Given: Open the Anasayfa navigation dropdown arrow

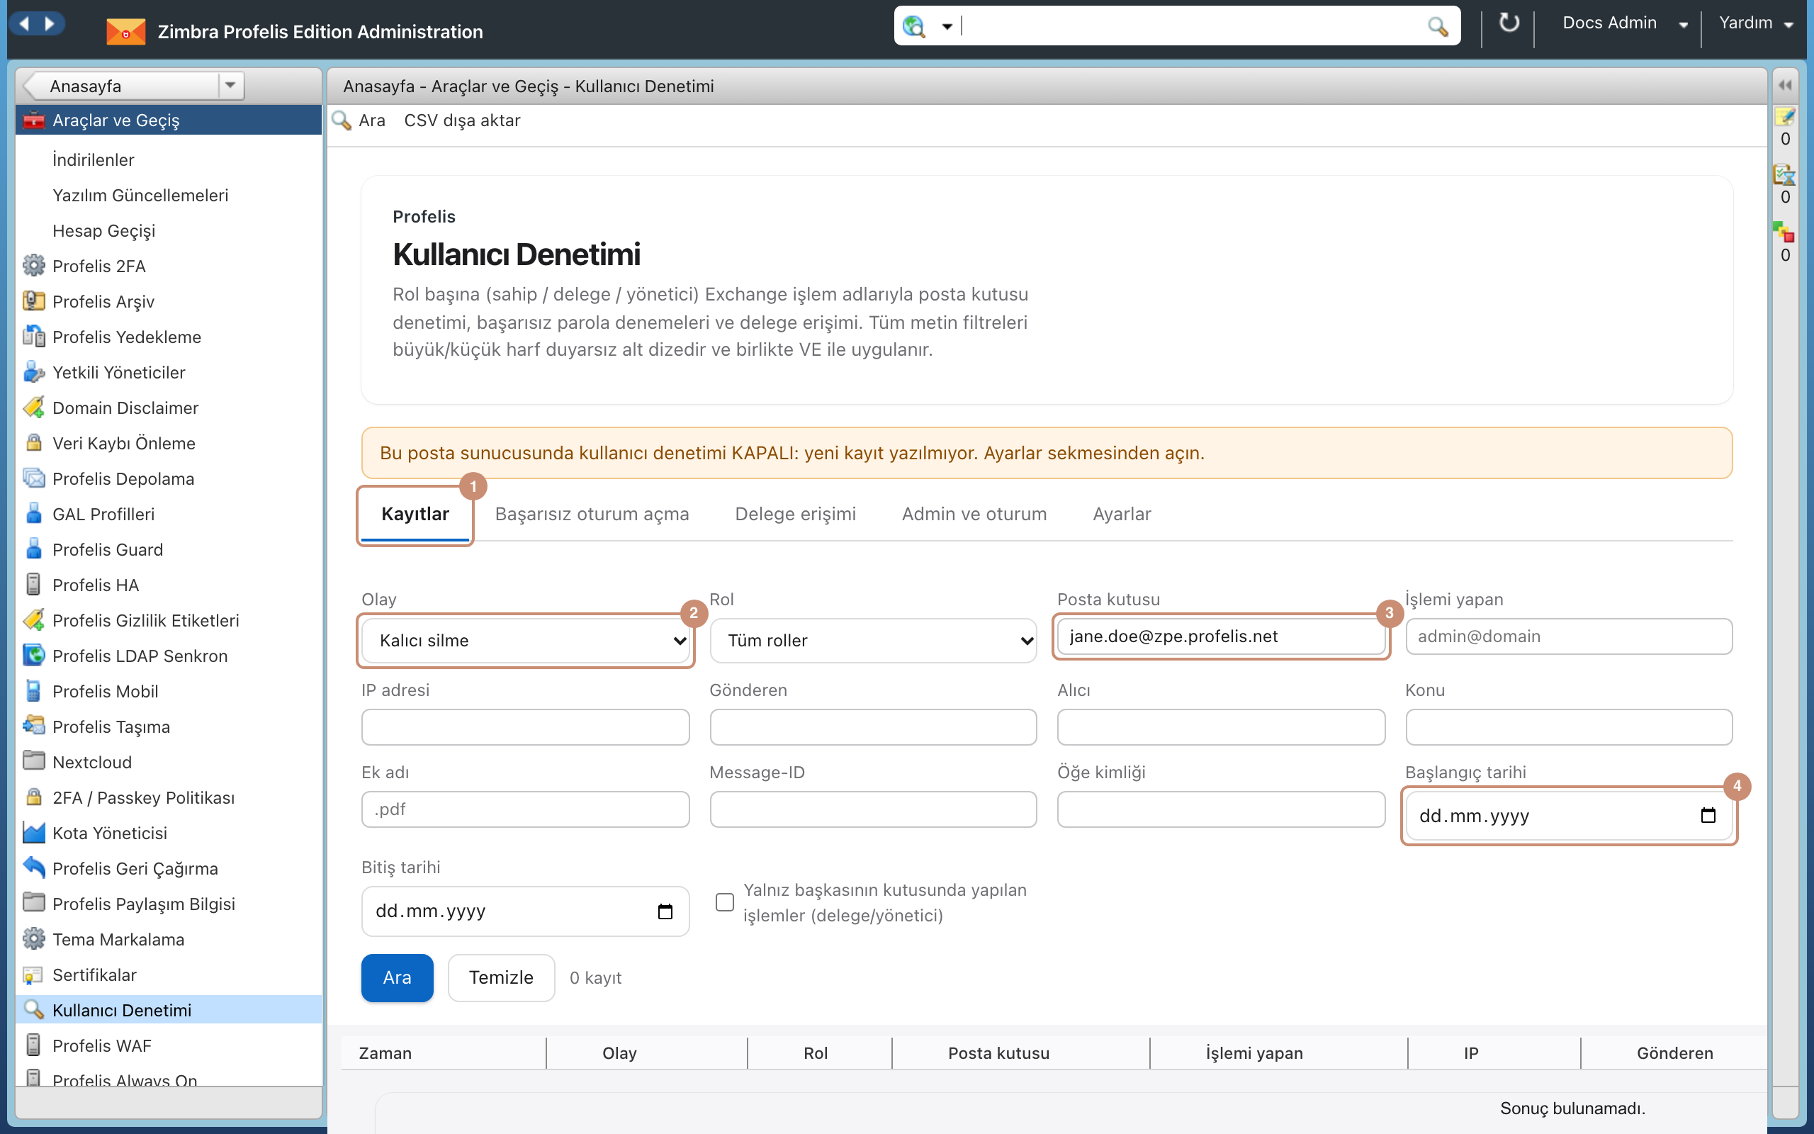Looking at the screenshot, I should [x=230, y=86].
